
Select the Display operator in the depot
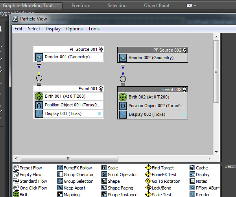[x=199, y=175]
